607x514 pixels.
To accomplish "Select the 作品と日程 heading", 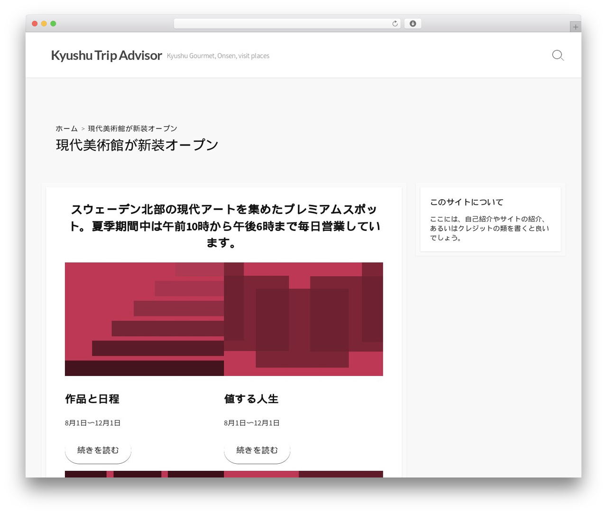I will pos(92,399).
